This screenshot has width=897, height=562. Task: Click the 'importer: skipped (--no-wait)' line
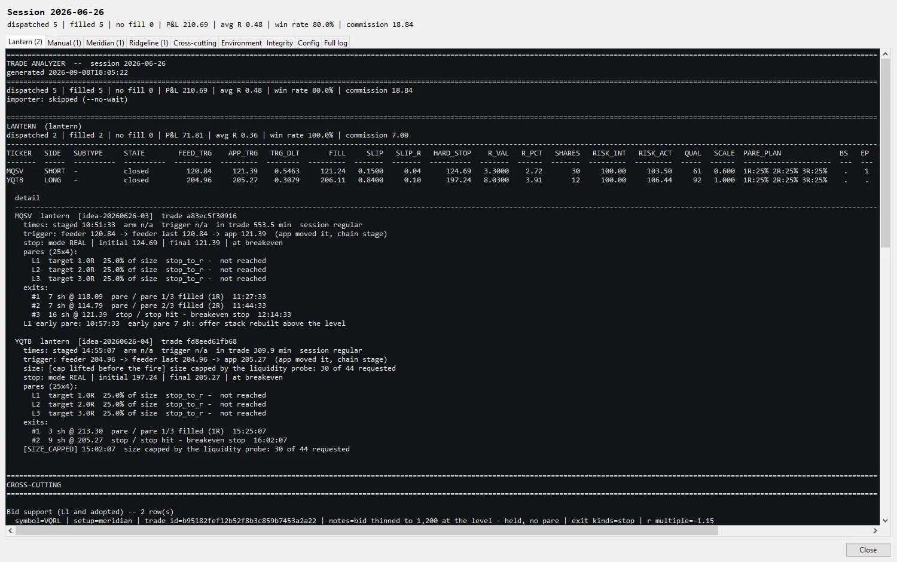(x=67, y=99)
